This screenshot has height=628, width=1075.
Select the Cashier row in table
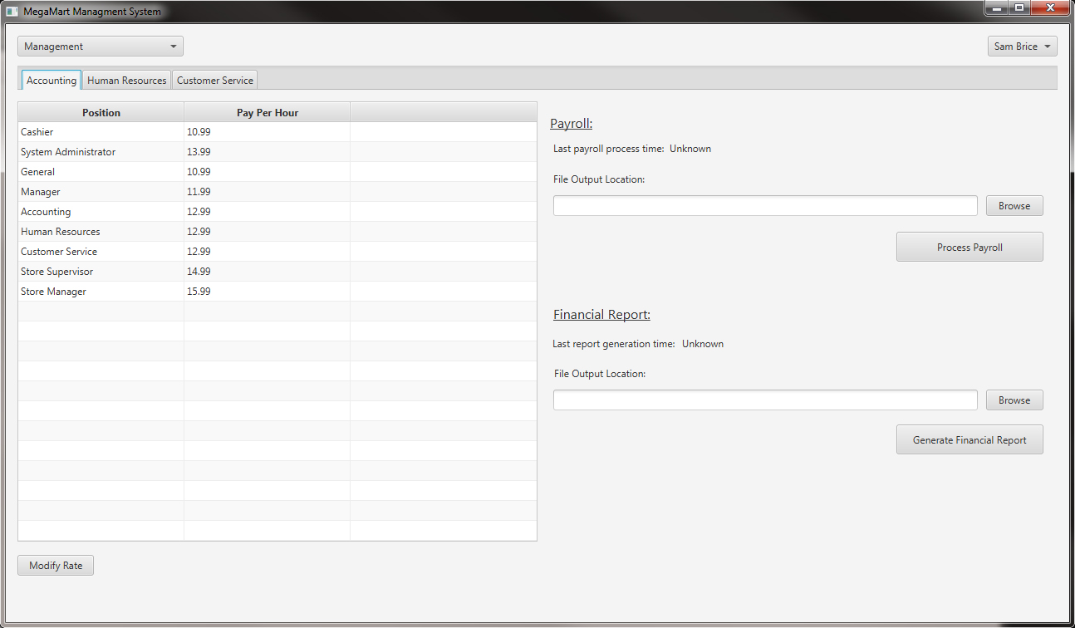click(101, 132)
